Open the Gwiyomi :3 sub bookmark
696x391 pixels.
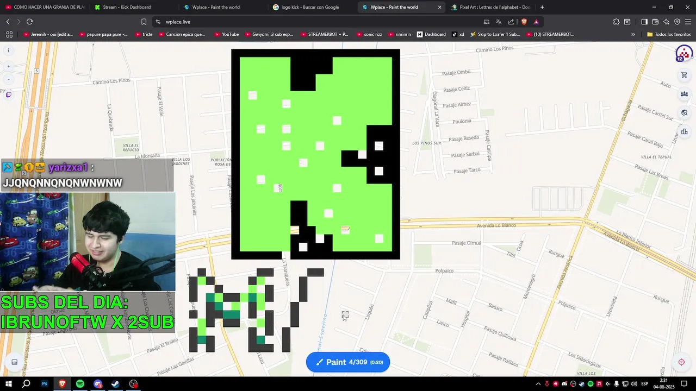click(269, 34)
